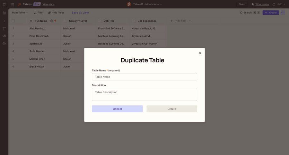Click the Front-End Software E... cell

point(112,29)
